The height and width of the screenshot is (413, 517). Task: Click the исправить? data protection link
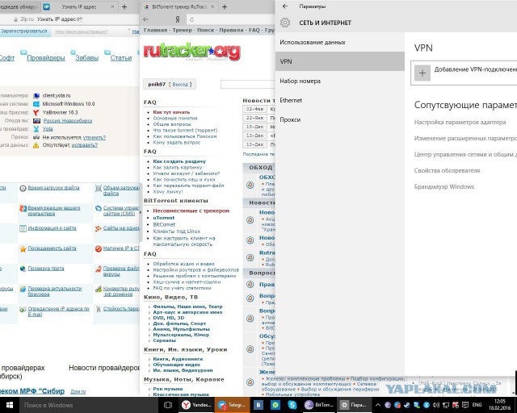coord(85,145)
